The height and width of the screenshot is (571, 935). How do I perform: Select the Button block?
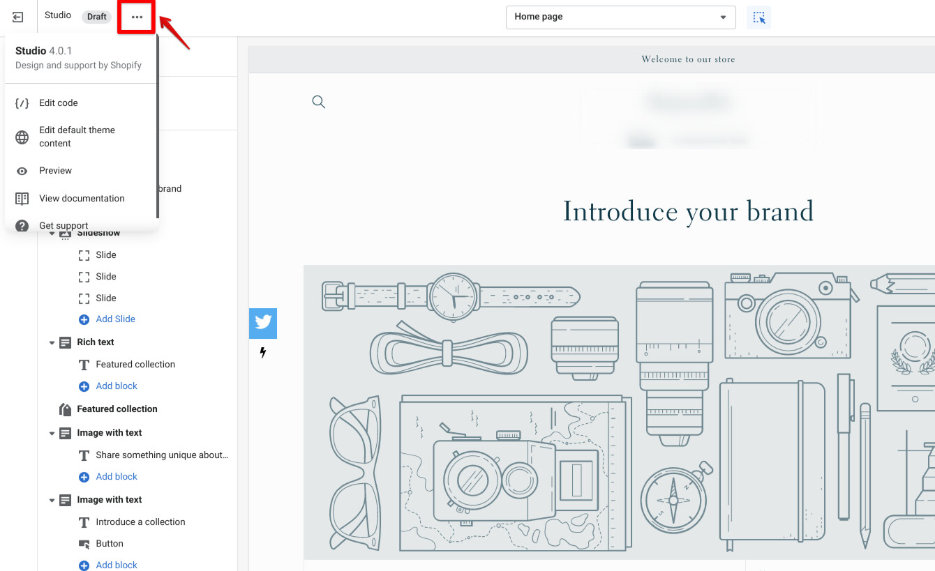coord(110,544)
